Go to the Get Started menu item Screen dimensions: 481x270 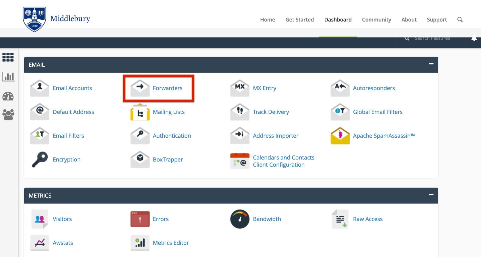[x=299, y=19]
